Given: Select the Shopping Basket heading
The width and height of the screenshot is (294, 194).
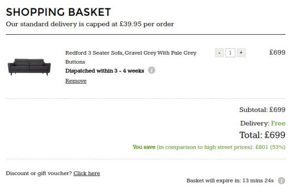Looking at the screenshot, I should (58, 12).
